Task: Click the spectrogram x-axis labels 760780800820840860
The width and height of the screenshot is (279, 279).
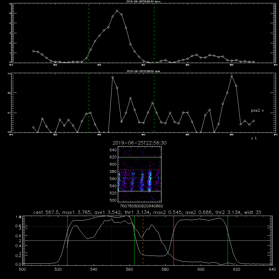Action: pos(141,206)
